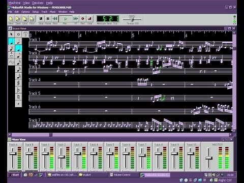Click the Track 4 staff label
The image size is (244, 183).
pos(35,80)
